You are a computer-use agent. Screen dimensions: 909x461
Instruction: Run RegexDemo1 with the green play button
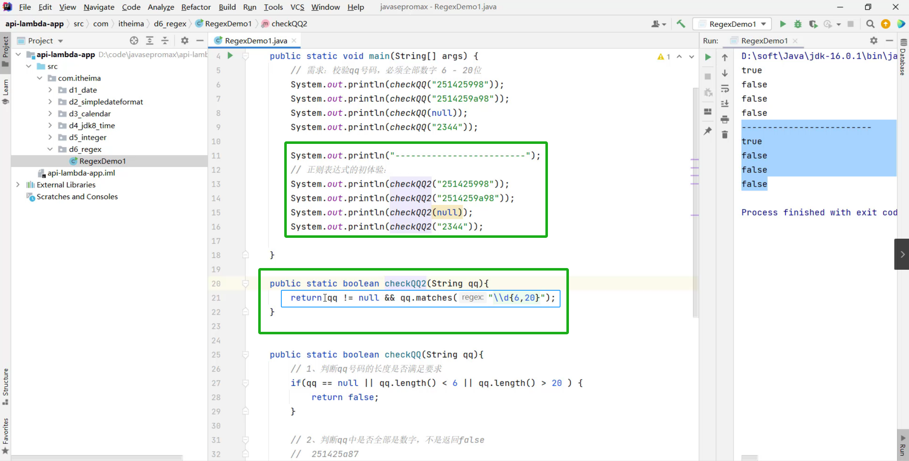click(x=783, y=24)
